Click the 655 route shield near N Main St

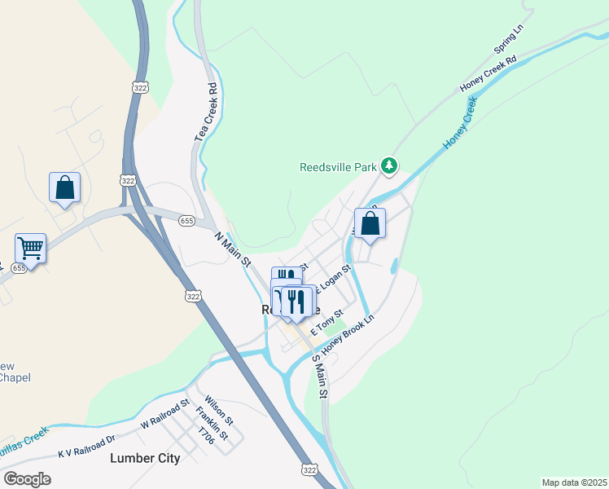coord(186,221)
